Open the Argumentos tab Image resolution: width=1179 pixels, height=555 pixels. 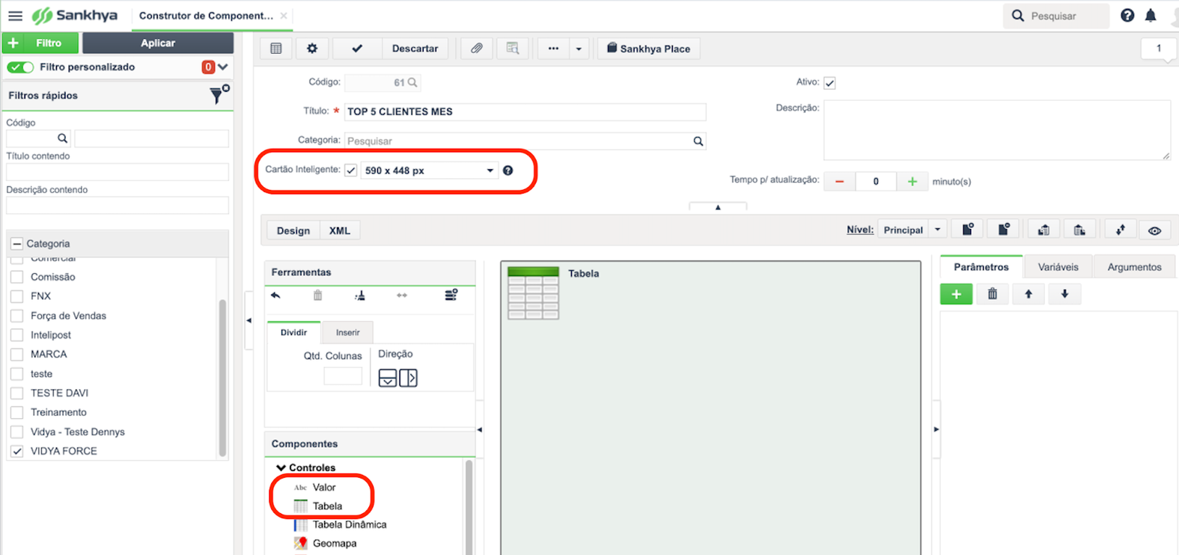[1134, 267]
